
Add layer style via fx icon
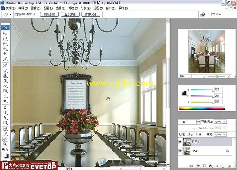coord(198,166)
